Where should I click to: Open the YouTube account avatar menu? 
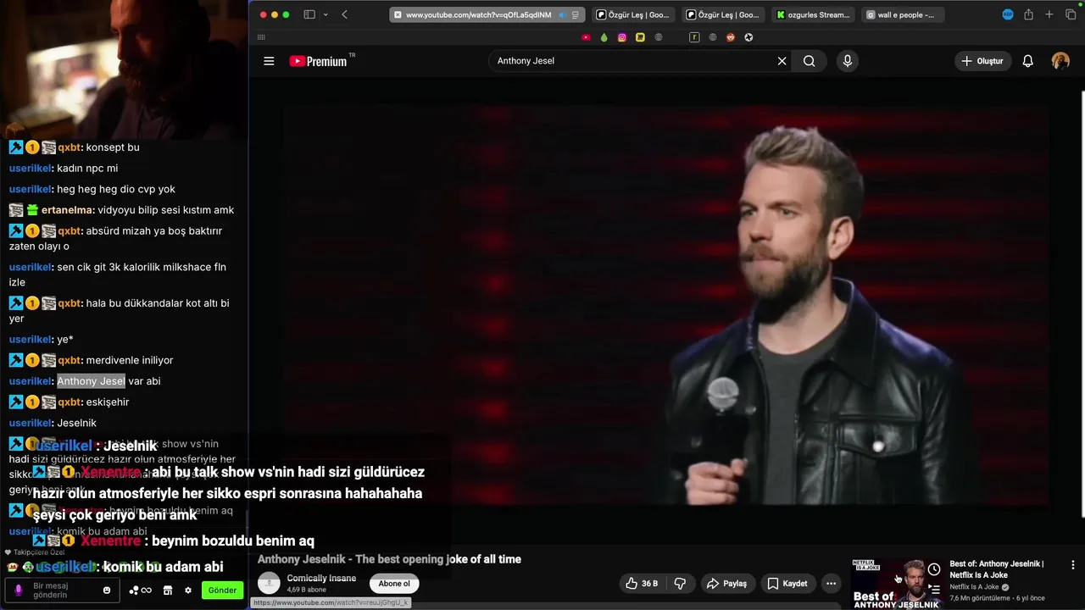pos(1060,61)
